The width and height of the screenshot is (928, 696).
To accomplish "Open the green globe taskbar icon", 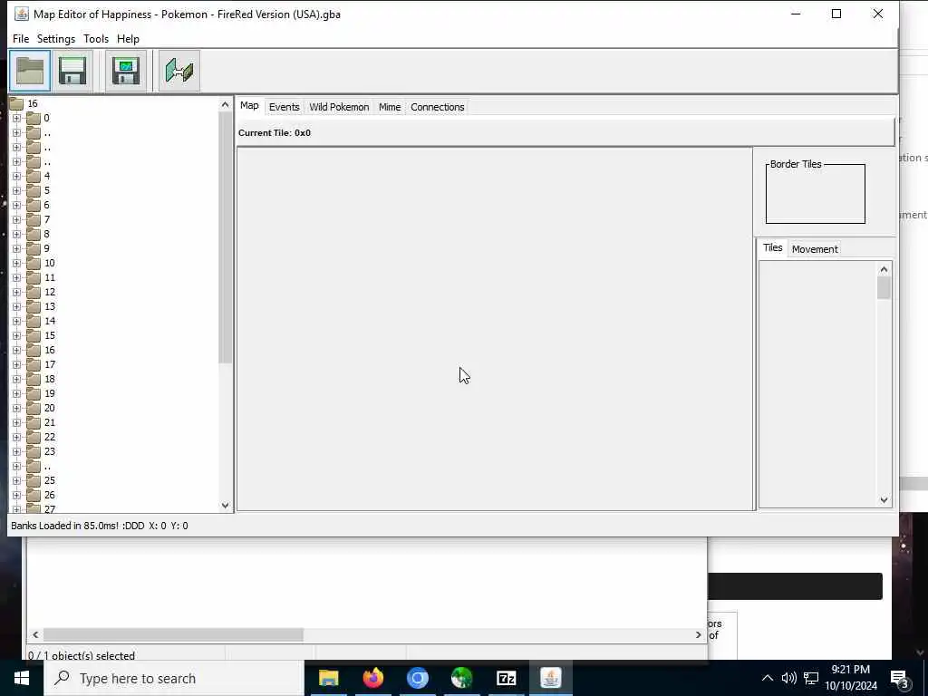I will 461,678.
